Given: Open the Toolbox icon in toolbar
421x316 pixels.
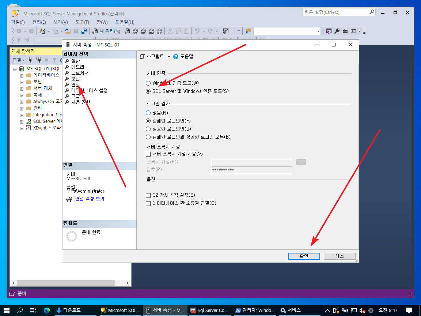Looking at the screenshot, I should coord(345,31).
